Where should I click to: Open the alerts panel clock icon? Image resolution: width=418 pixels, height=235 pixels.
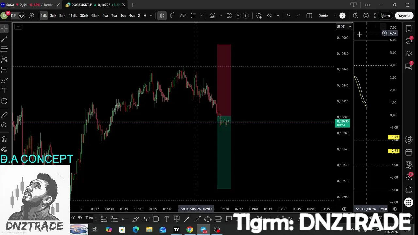(409, 41)
